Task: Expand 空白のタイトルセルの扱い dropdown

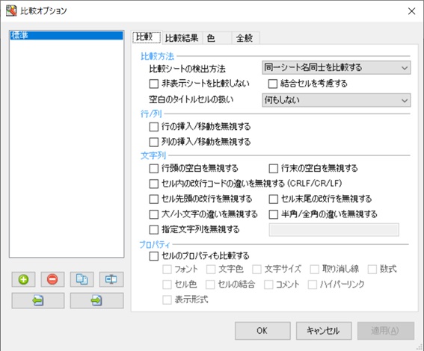Action: (337, 100)
